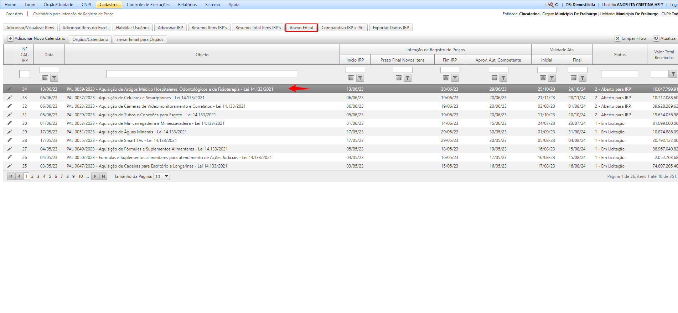678x313 pixels.
Task: Click funnel filter icon under Início IRP
Action: point(360,78)
